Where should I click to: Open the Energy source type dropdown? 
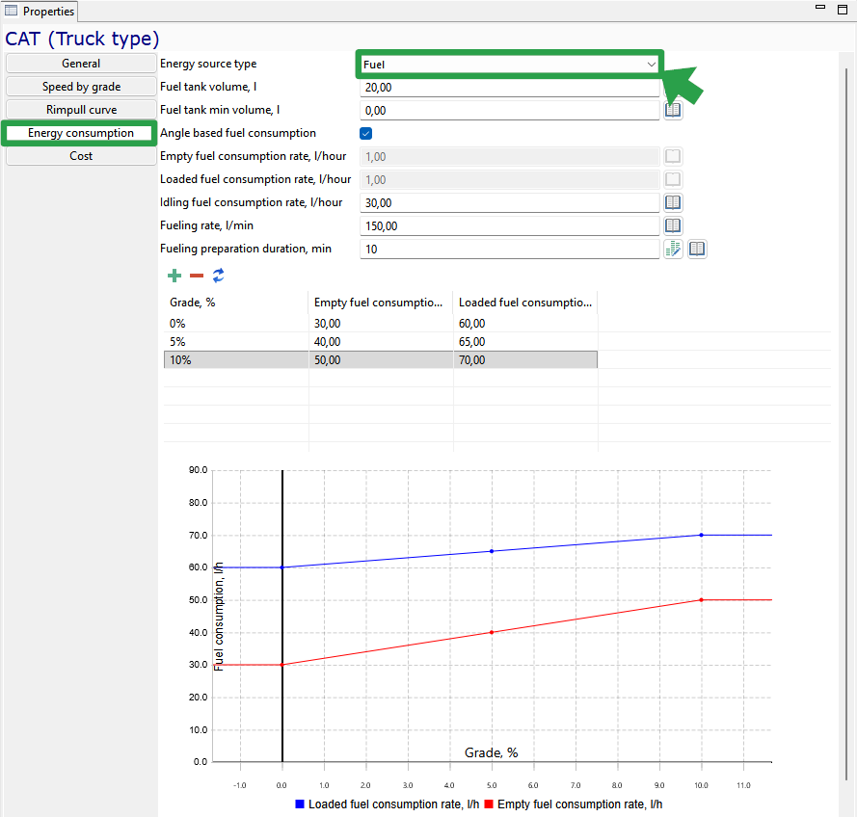pyautogui.click(x=509, y=65)
